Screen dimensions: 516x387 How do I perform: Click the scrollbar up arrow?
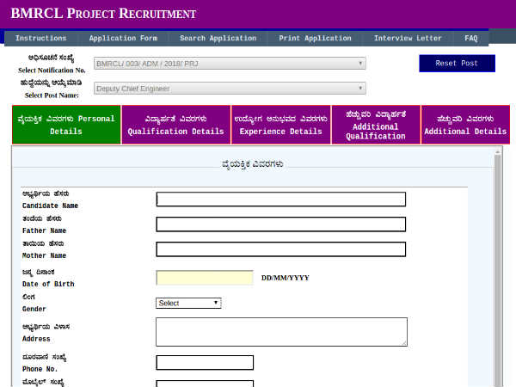click(498, 151)
